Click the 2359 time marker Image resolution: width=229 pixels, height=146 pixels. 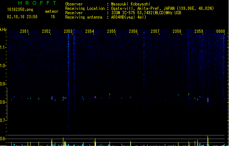199,31
